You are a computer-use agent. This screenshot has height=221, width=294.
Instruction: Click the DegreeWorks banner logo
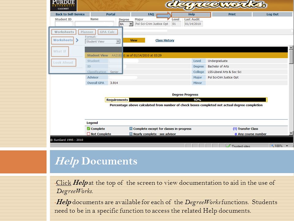coord(216,5)
